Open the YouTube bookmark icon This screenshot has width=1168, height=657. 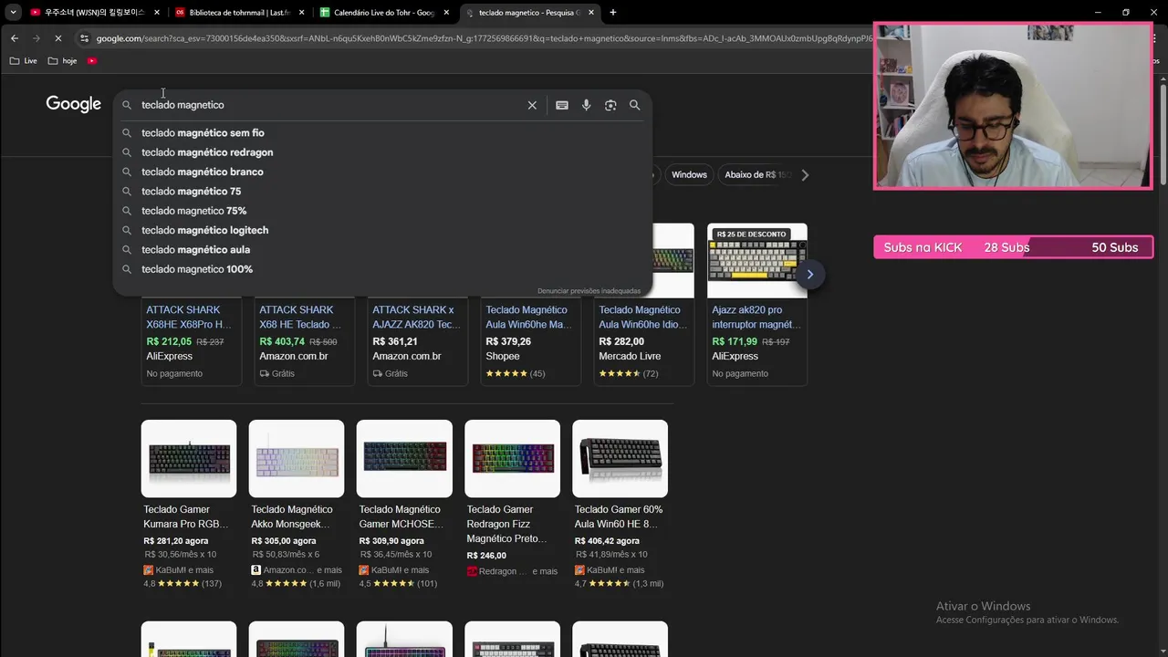pos(92,60)
